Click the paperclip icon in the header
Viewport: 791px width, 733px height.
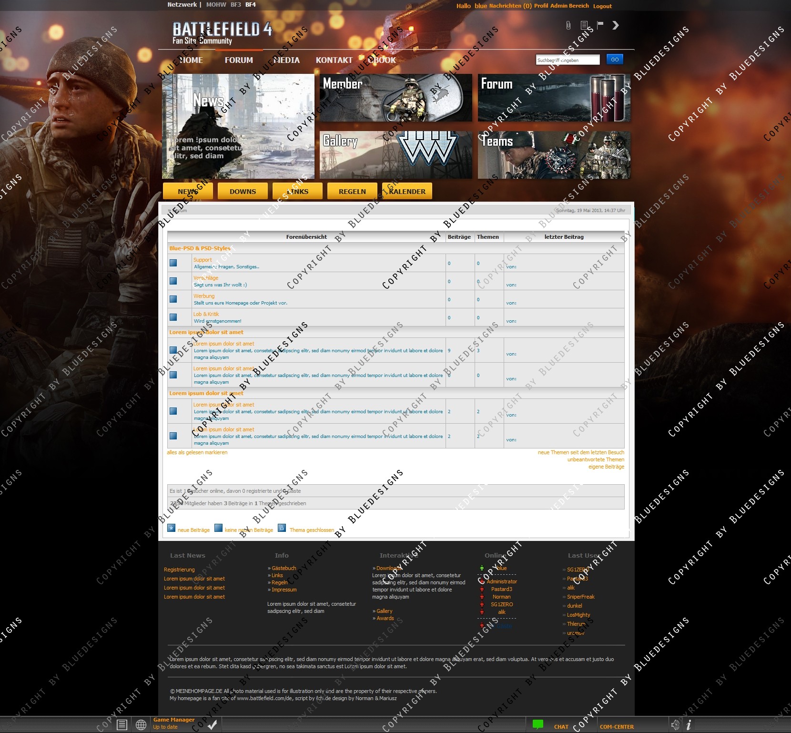[568, 25]
